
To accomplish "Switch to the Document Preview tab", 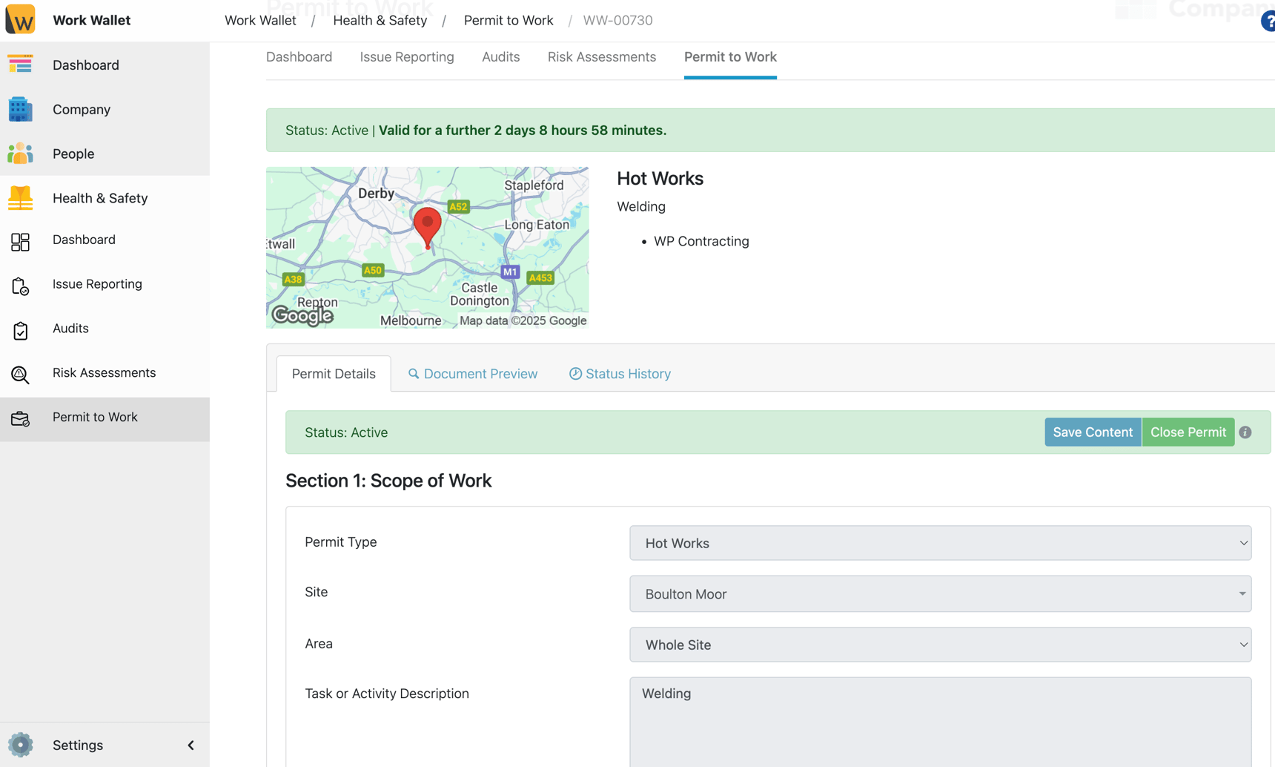I will click(x=472, y=373).
